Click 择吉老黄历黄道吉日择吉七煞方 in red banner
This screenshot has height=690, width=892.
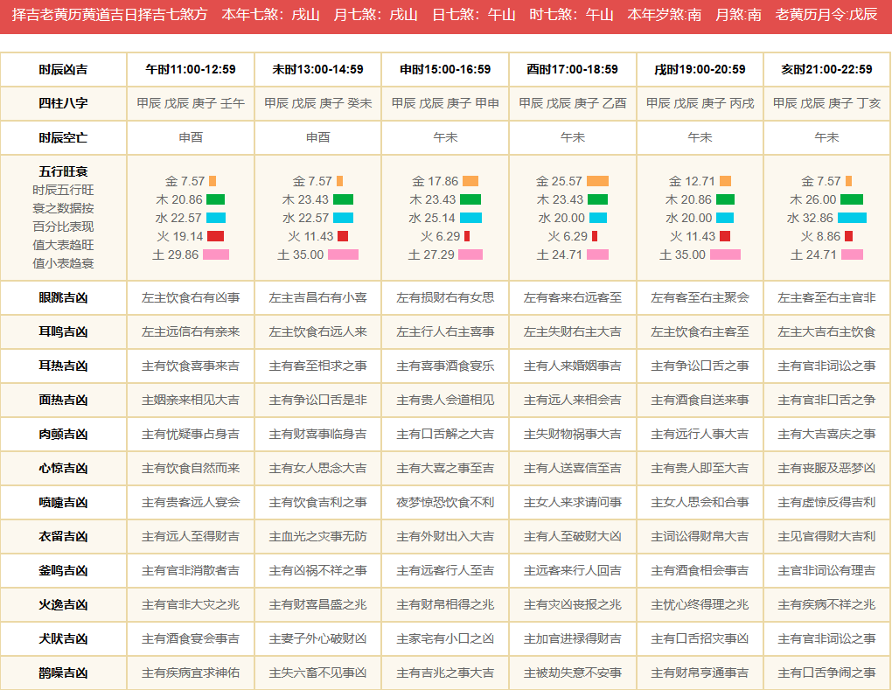click(x=110, y=15)
